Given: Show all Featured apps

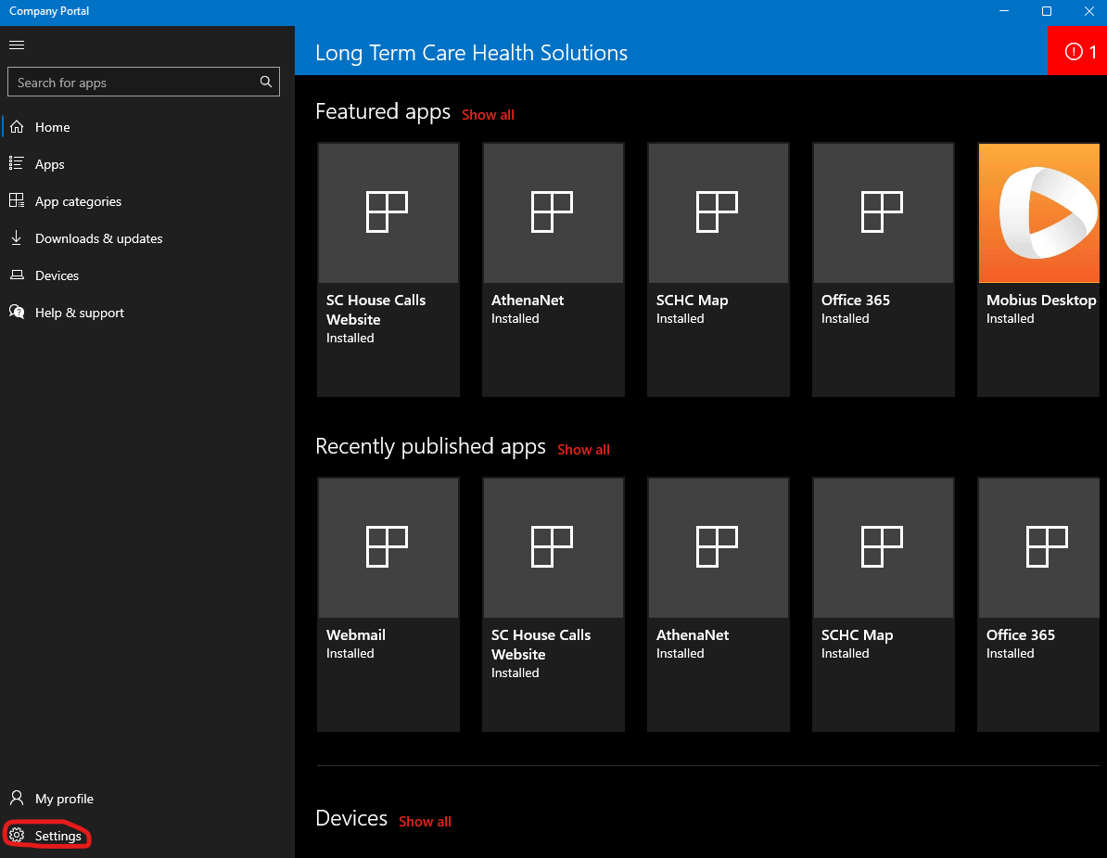Looking at the screenshot, I should pos(488,115).
